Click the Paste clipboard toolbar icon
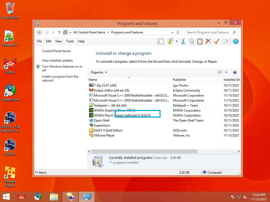Image resolution: width=270 pixels, height=202 pixels. (200, 41)
